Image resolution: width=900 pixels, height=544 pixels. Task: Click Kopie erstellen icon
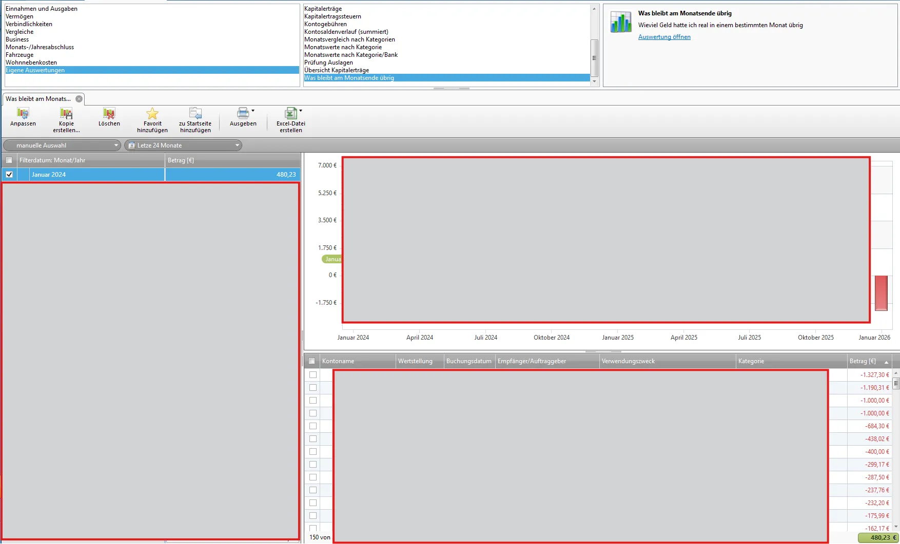click(x=66, y=114)
